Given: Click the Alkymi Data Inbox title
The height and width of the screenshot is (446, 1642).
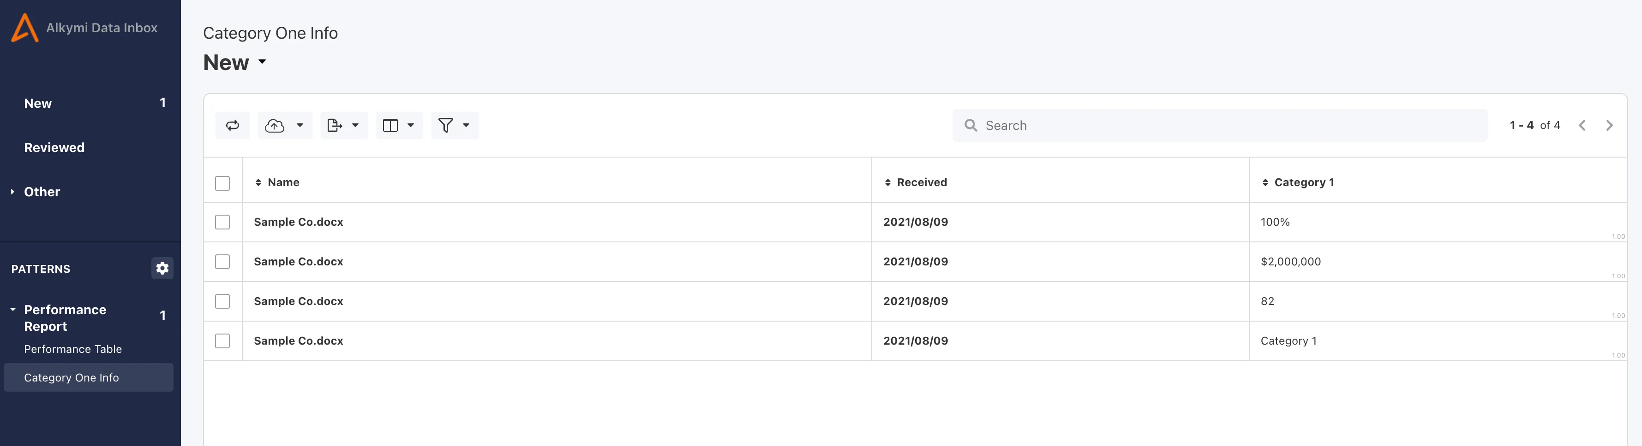Looking at the screenshot, I should pos(102,27).
